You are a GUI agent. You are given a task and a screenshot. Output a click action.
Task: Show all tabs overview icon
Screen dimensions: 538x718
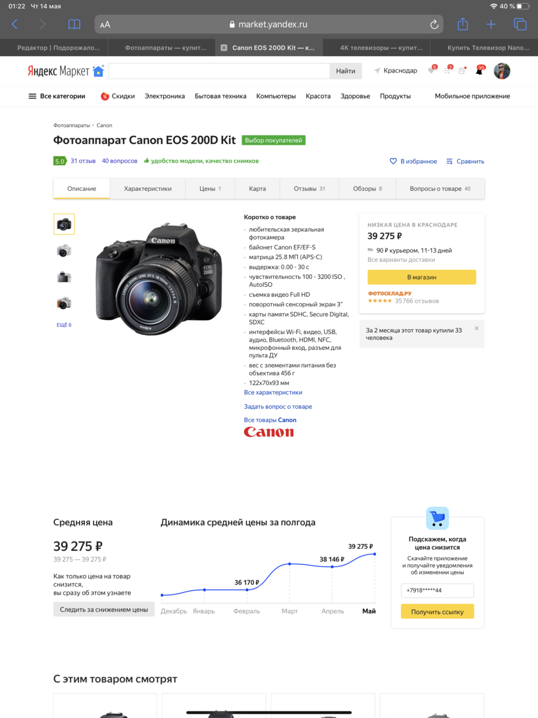520,25
